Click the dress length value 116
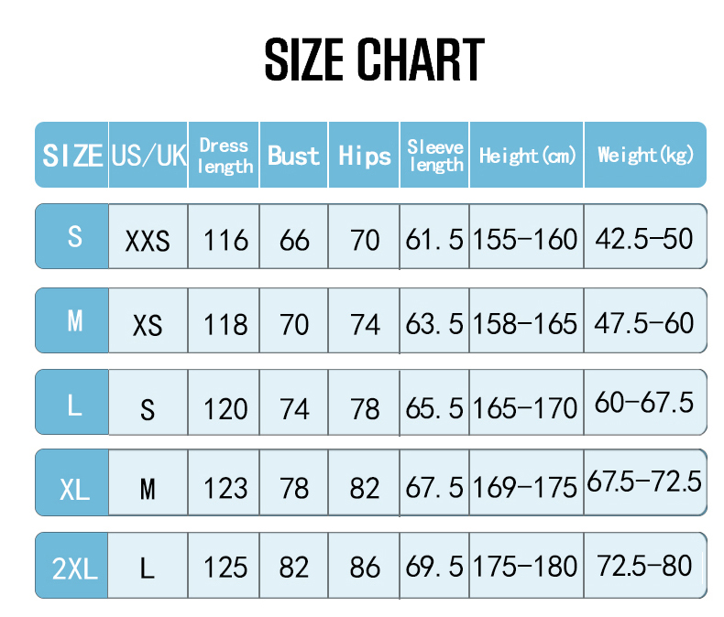Viewport: 724px width, 617px height. click(x=225, y=241)
